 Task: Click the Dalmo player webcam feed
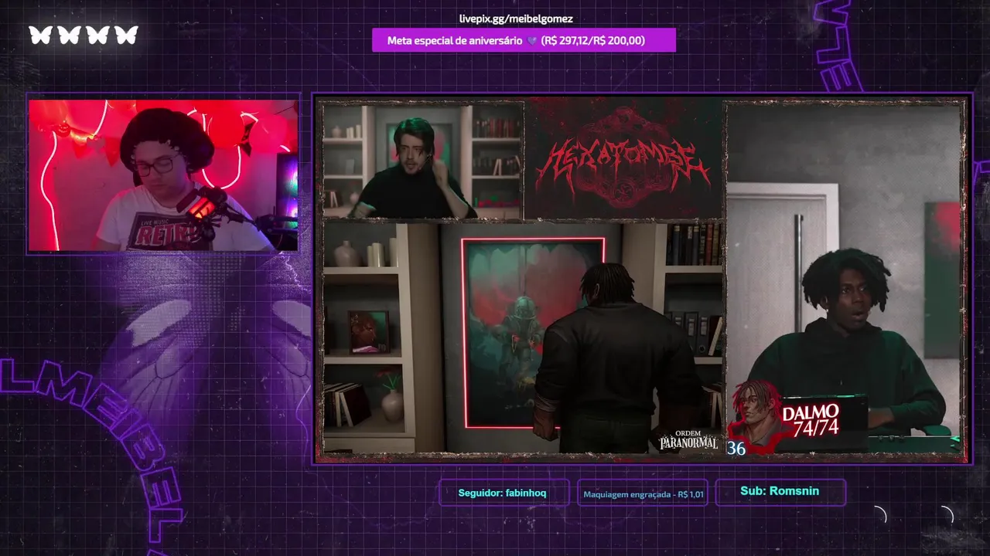845,278
